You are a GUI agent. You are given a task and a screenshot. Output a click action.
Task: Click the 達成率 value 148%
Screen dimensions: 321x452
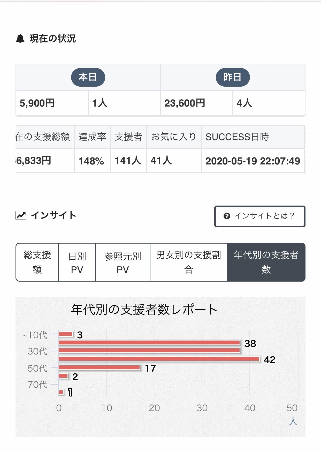[x=91, y=161]
